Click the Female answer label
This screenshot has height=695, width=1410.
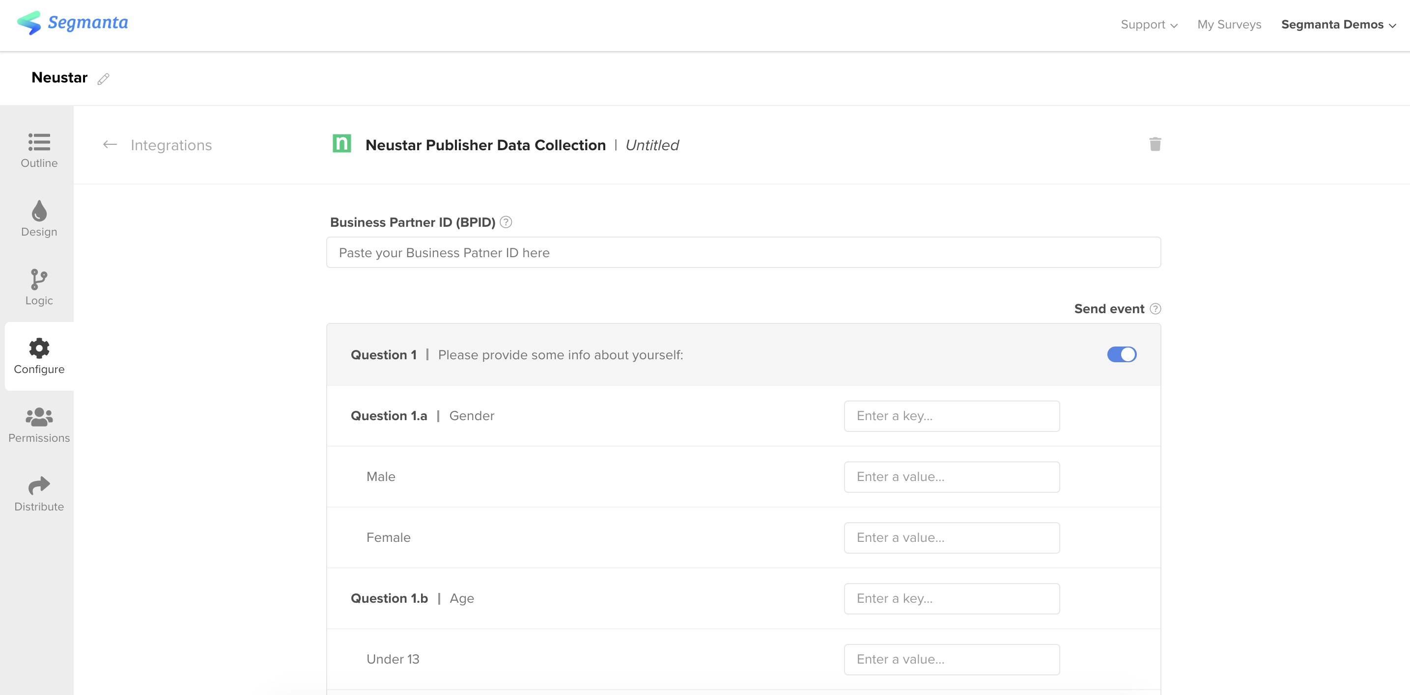[x=389, y=538]
